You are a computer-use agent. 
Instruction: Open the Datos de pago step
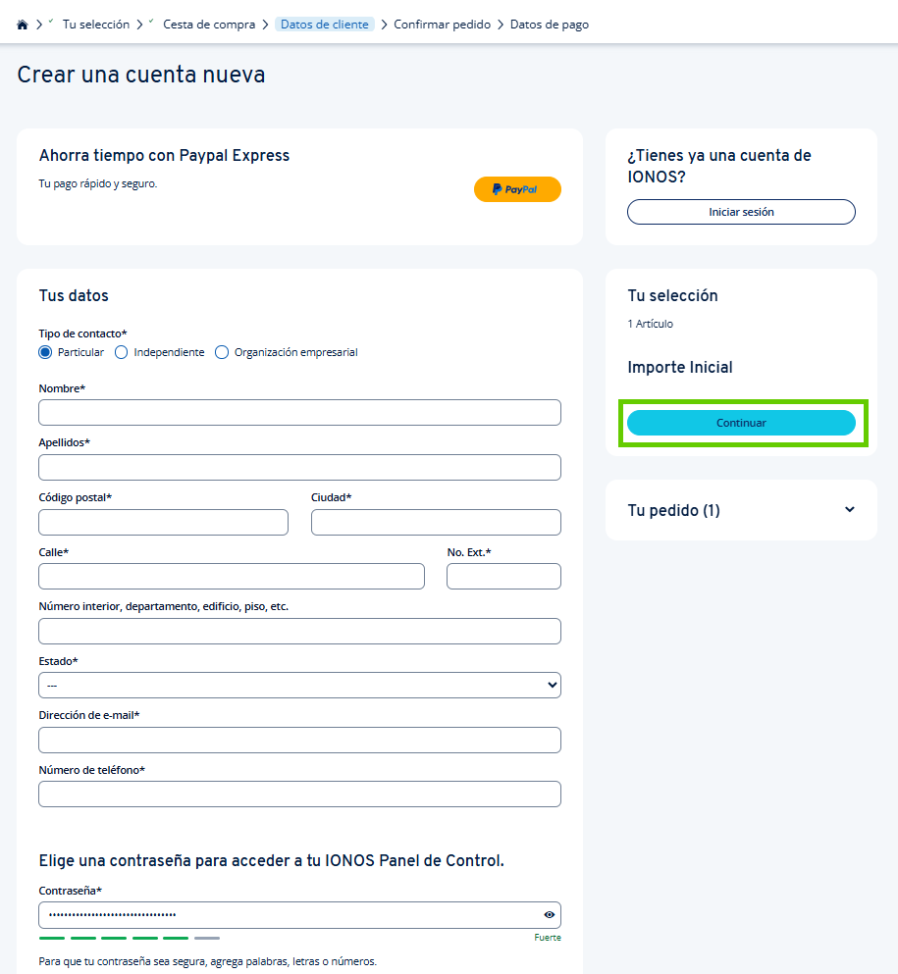551,24
